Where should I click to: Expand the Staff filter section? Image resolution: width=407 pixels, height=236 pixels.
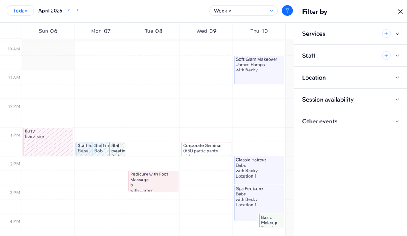[397, 56]
